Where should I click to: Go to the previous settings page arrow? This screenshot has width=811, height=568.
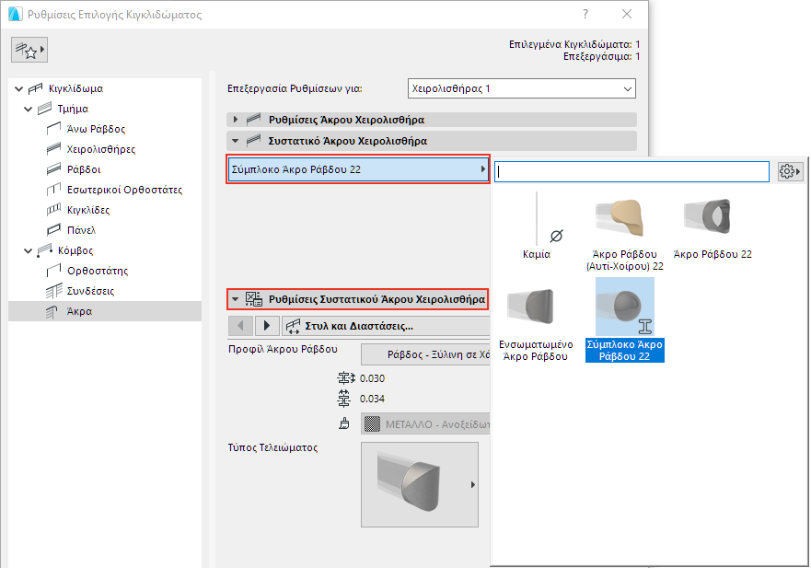click(240, 326)
